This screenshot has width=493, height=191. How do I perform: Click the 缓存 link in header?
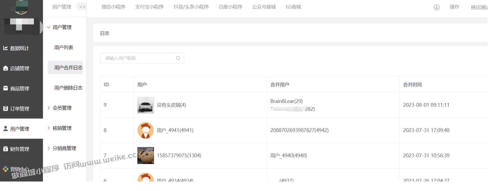click(x=454, y=7)
